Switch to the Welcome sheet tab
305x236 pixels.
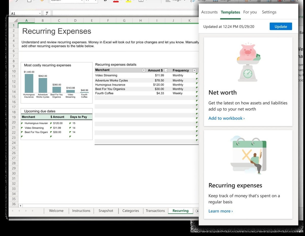tap(56, 211)
